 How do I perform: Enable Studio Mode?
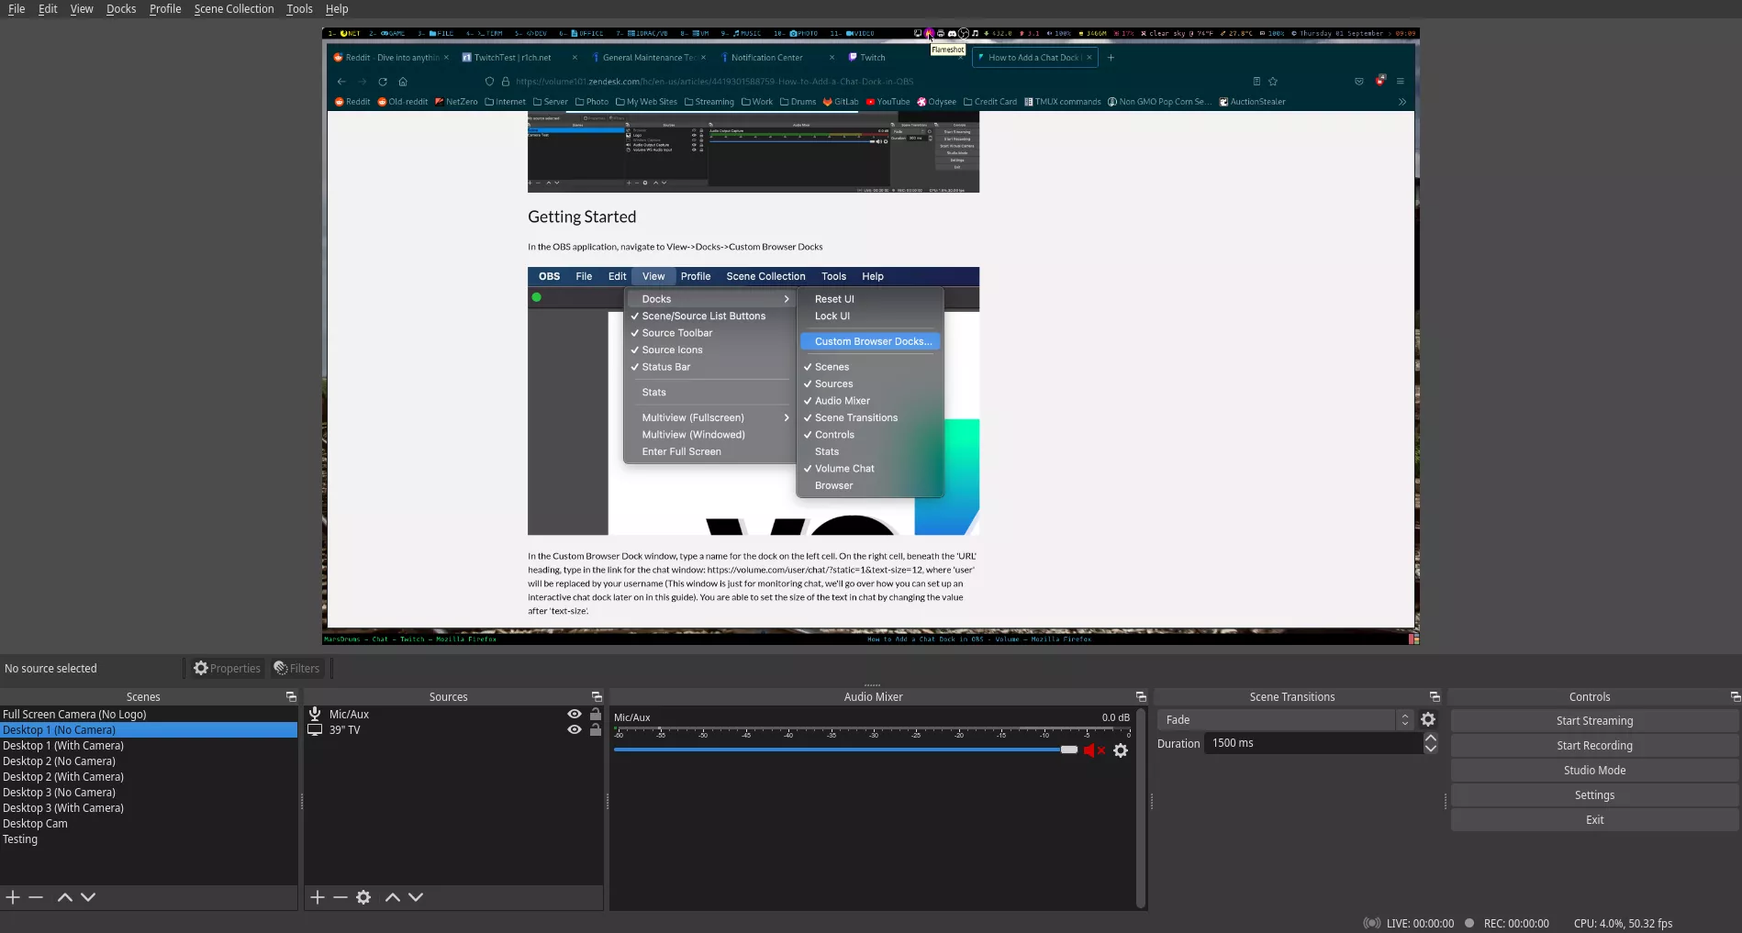click(1593, 770)
